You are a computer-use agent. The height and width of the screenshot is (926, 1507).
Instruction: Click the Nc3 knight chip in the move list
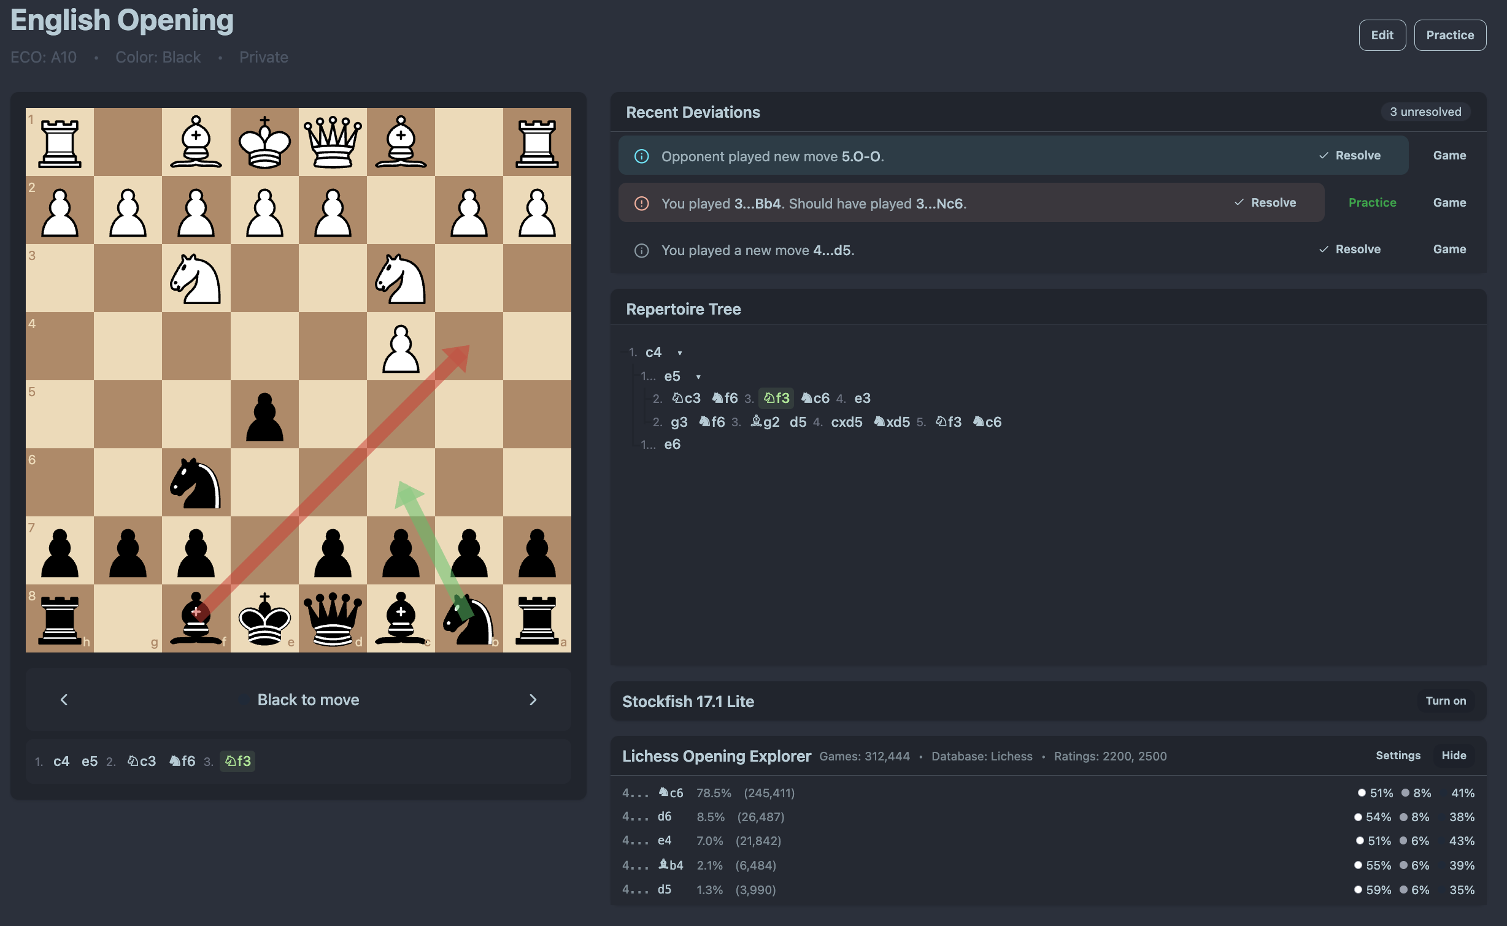(x=141, y=760)
